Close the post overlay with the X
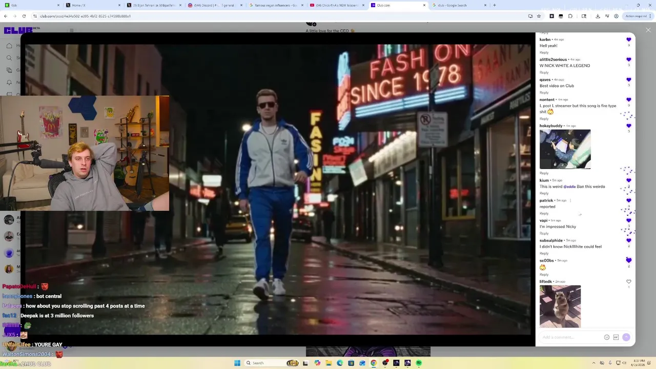Screen dimensions: 656x369 click(x=648, y=30)
